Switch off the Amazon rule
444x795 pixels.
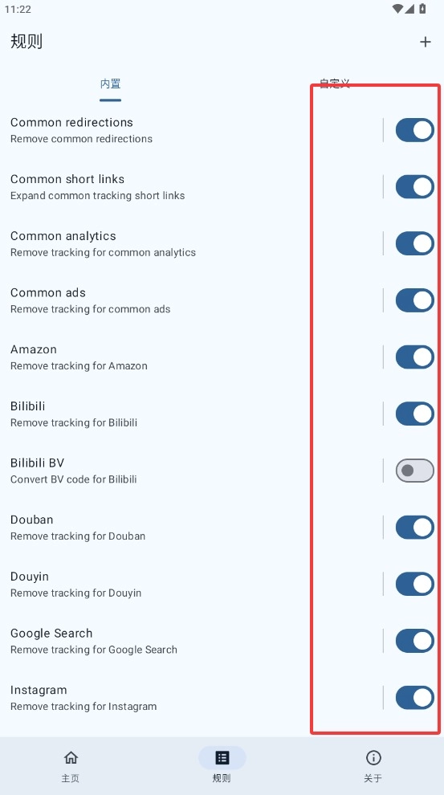point(414,357)
